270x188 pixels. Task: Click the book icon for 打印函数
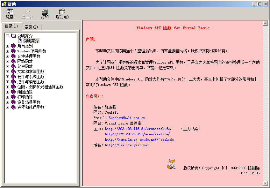pyautogui.click(x=13, y=97)
